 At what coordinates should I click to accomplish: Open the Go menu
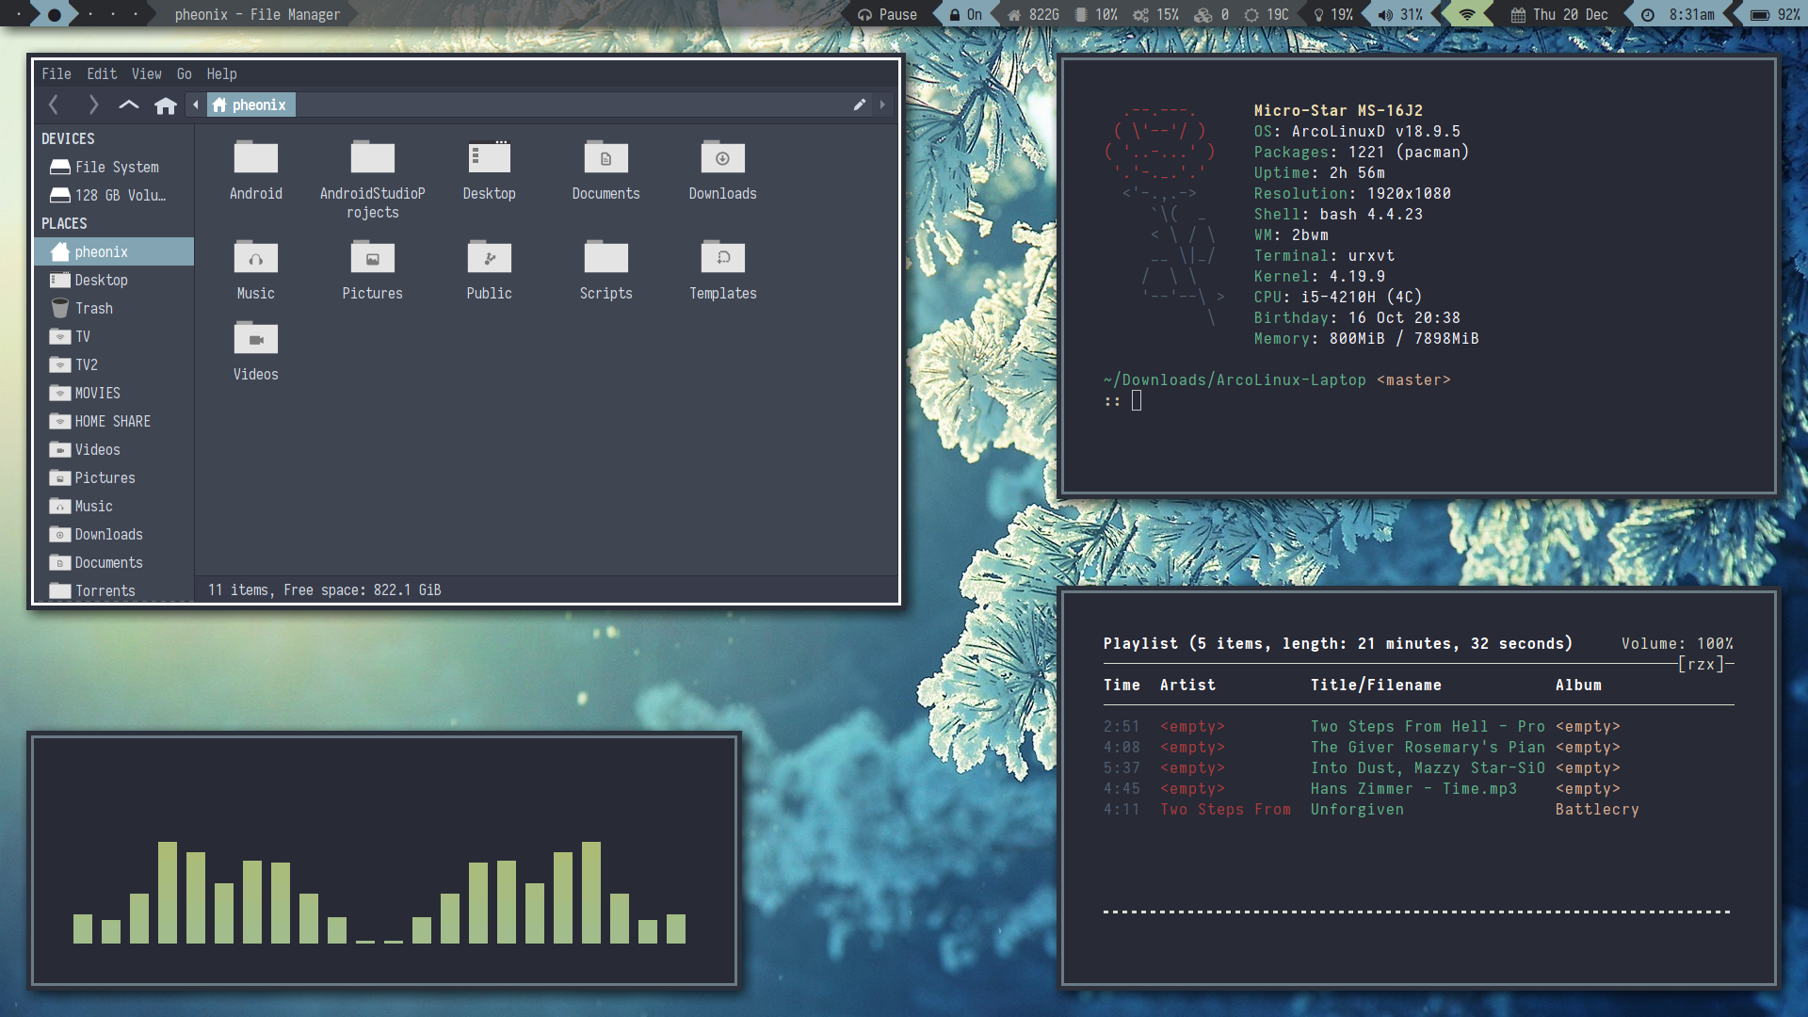tap(184, 74)
